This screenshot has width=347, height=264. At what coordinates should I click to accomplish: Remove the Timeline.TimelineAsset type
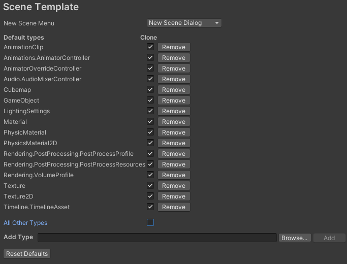174,207
